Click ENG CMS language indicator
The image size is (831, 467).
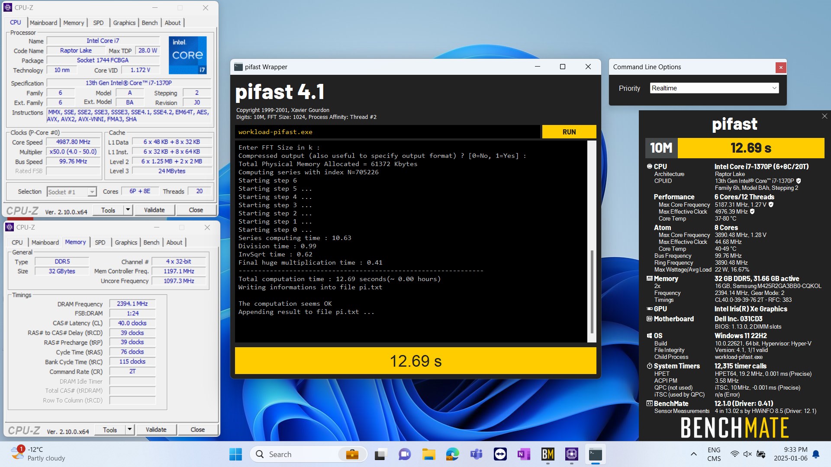tap(714, 454)
